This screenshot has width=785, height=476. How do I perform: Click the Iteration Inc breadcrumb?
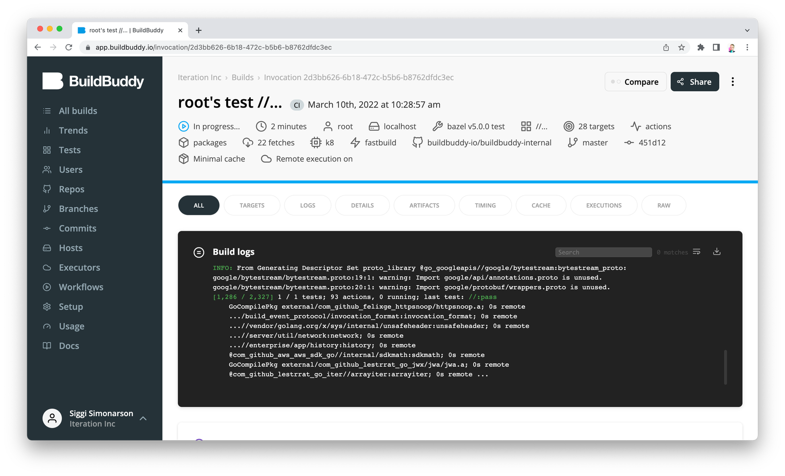click(x=199, y=78)
